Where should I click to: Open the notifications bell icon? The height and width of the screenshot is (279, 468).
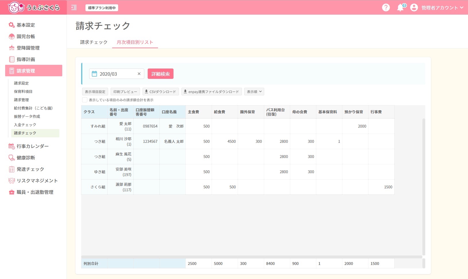[x=400, y=8]
